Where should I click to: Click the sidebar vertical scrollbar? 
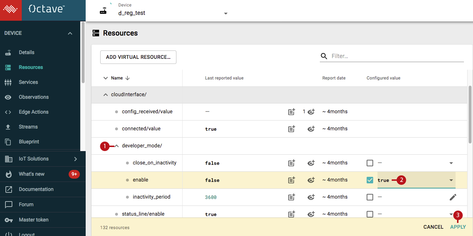pos(83,53)
